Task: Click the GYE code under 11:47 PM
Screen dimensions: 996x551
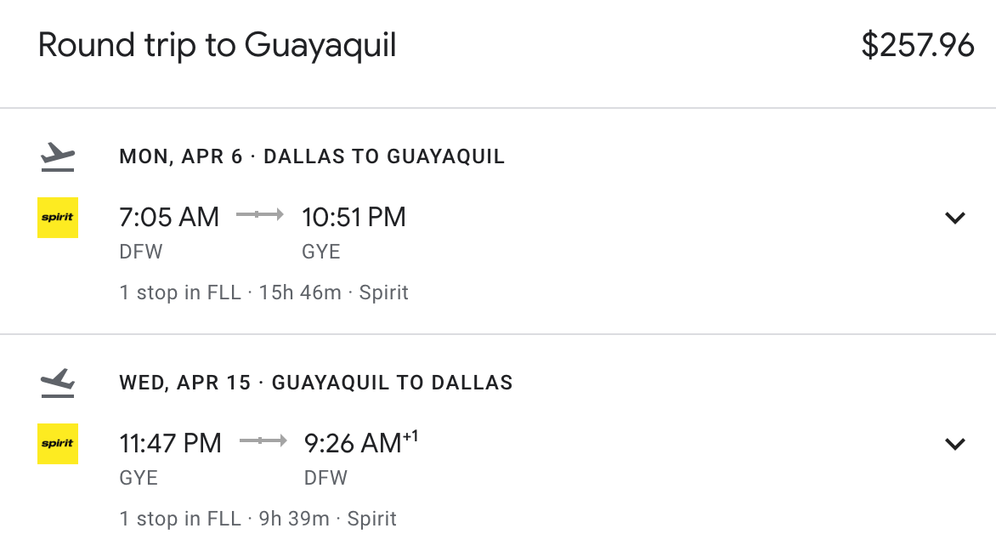Action: click(x=139, y=478)
